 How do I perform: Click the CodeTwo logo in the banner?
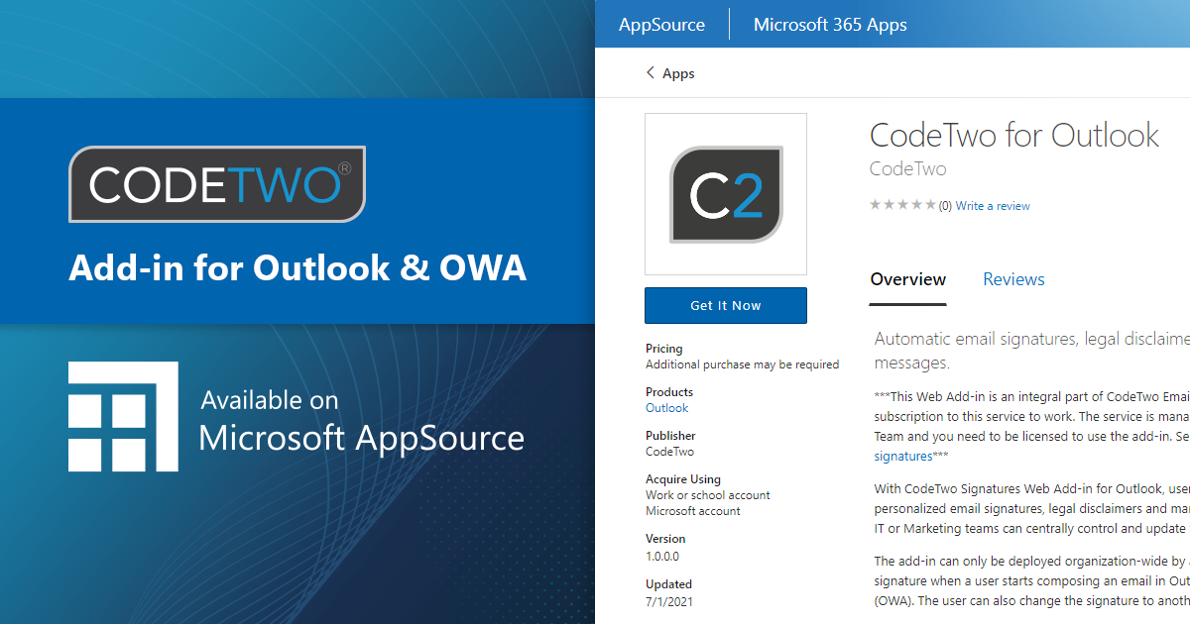point(216,184)
